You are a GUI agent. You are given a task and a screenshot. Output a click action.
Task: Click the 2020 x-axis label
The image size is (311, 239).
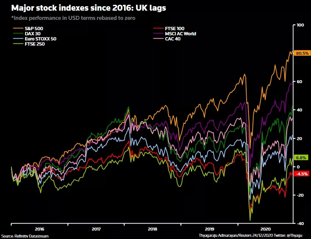(x=265, y=229)
